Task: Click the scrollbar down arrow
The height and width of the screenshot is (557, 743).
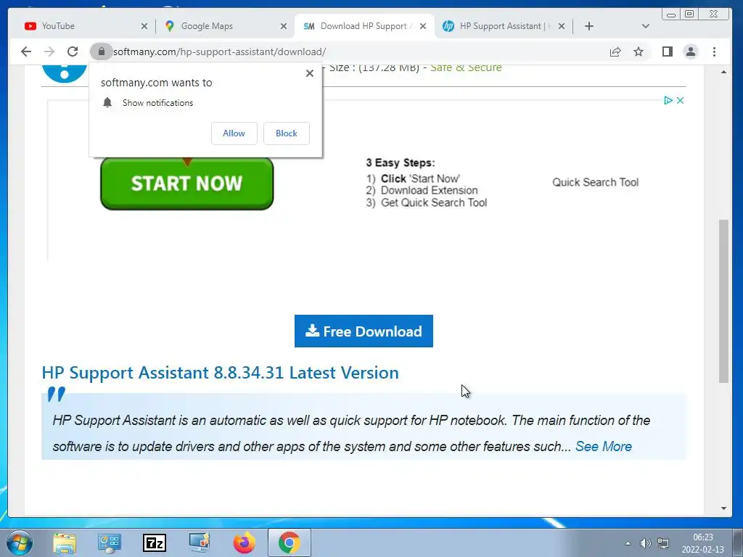Action: [723, 508]
